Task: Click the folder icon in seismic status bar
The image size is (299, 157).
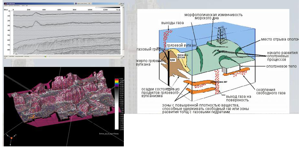Action: click(46, 56)
